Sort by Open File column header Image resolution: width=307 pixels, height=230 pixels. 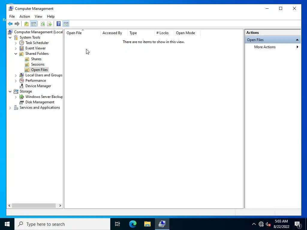[x=82, y=33]
